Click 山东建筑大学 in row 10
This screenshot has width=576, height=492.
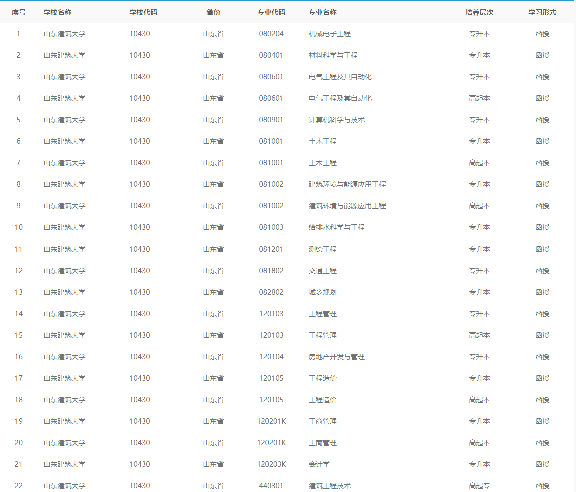(x=64, y=227)
